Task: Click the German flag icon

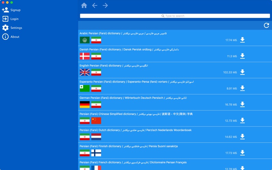Action: point(85,105)
